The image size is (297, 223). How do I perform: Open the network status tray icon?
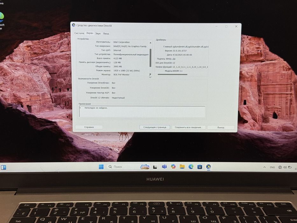click(280, 167)
